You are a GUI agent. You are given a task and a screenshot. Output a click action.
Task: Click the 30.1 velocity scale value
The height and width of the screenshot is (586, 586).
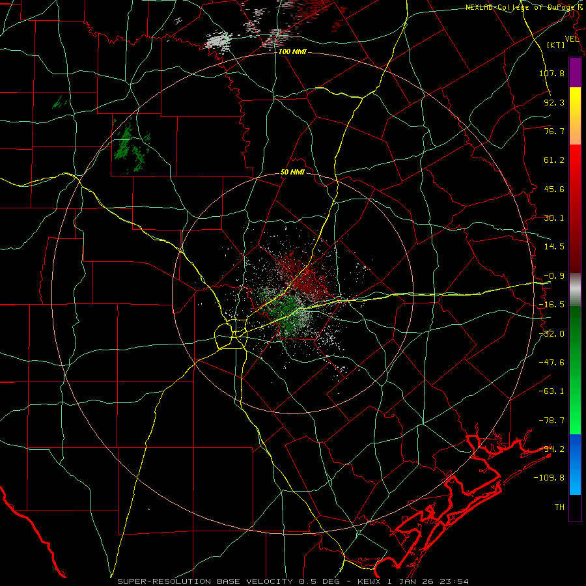pos(554,218)
